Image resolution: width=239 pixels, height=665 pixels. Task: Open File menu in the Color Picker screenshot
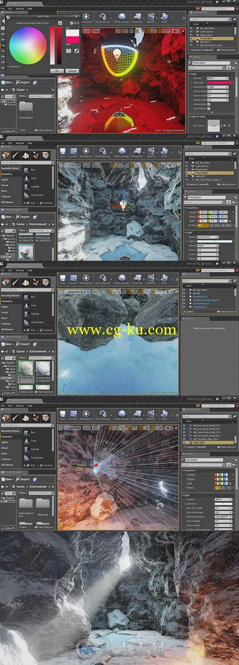point(3,8)
